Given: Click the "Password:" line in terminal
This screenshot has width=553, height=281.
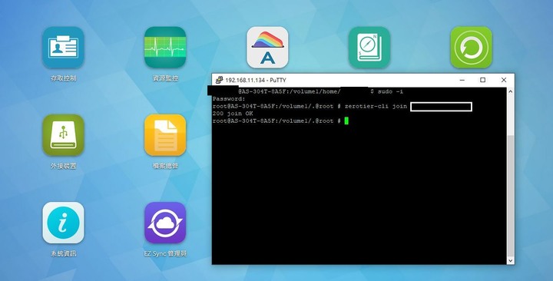Looking at the screenshot, I should pos(229,99).
